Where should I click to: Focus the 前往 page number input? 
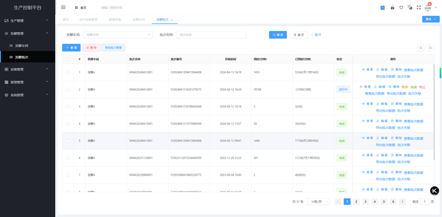[x=425, y=202]
